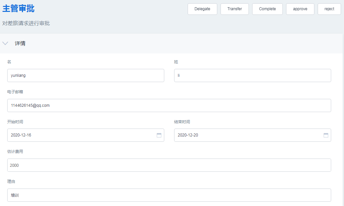Open the calendar icon for 开始时间
The width and height of the screenshot is (344, 206).
[x=159, y=135]
